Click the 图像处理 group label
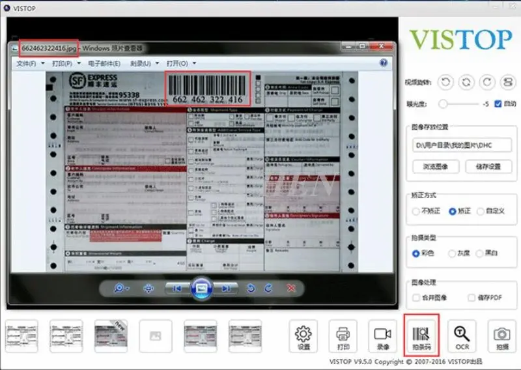 tap(423, 282)
